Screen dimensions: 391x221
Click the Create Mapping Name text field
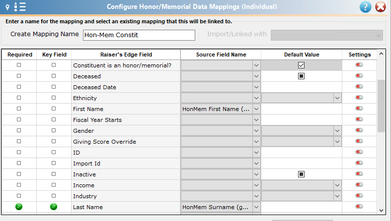click(x=139, y=35)
